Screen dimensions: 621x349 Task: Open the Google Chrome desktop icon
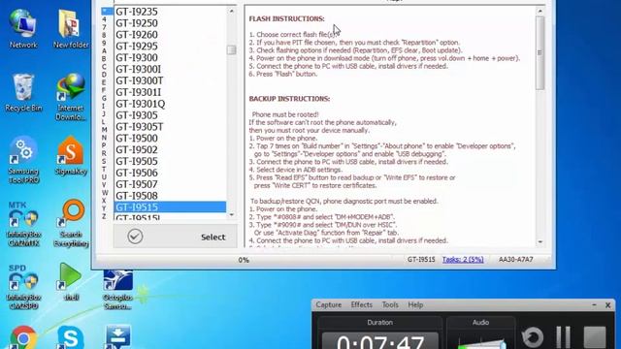(23, 337)
